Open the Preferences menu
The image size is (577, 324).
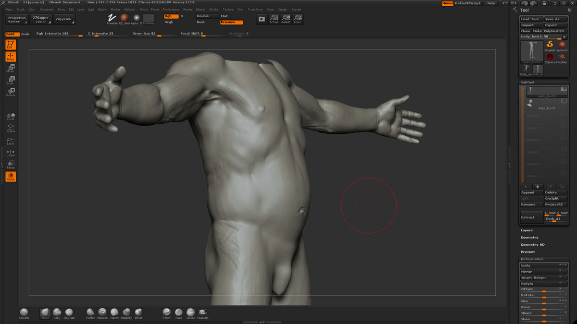tap(171, 10)
